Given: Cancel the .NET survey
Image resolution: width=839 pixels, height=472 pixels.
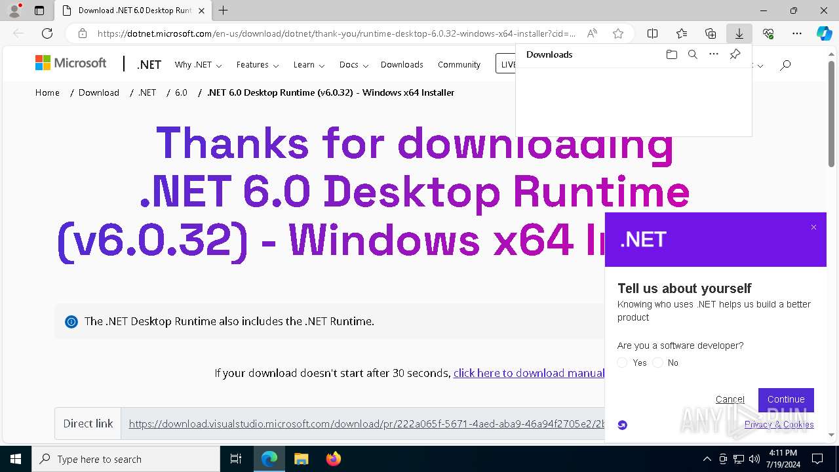Looking at the screenshot, I should coord(730,399).
